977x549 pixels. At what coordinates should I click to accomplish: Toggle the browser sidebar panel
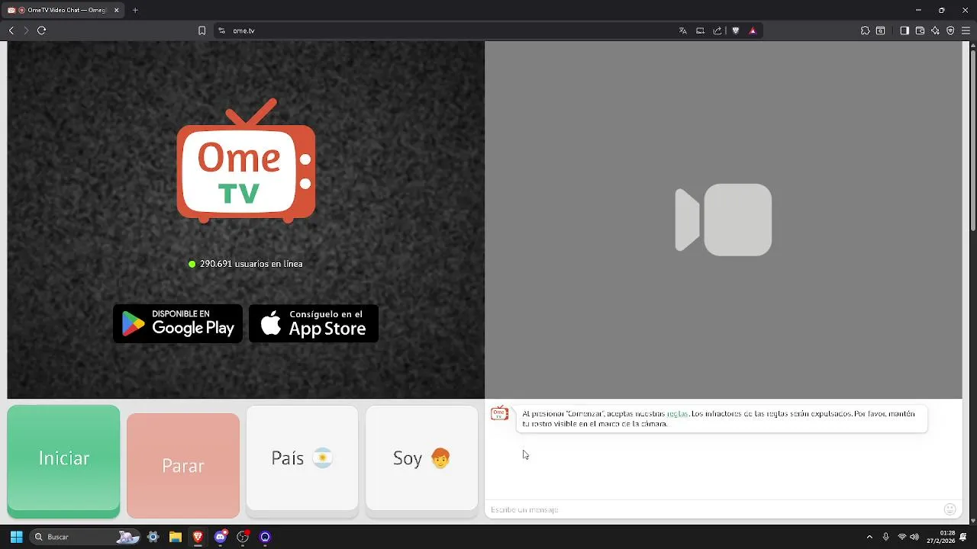(x=904, y=30)
